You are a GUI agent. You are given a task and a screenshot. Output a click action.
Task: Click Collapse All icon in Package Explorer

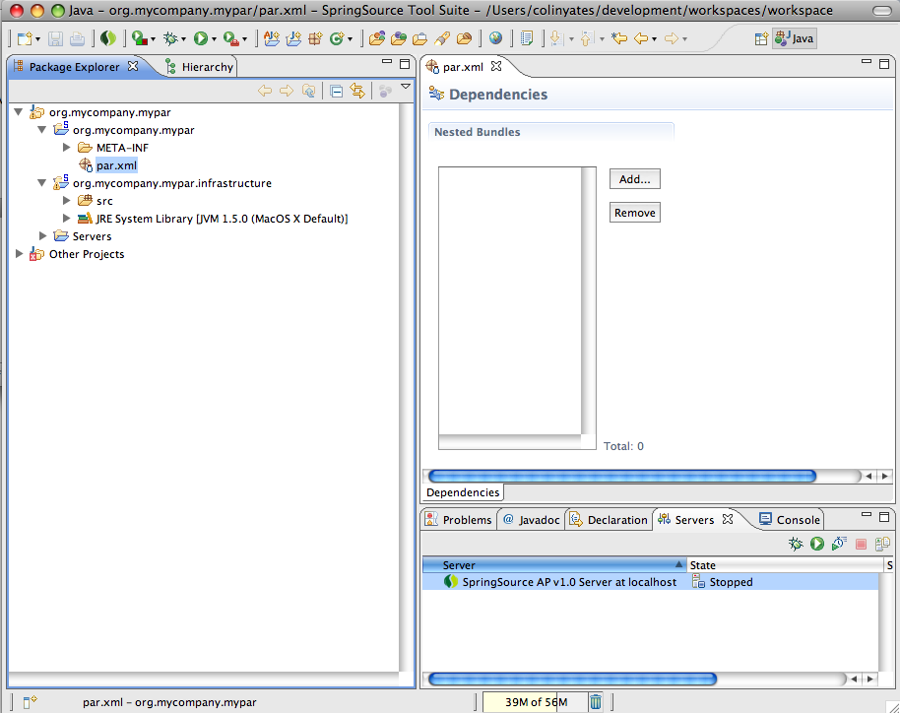pyautogui.click(x=337, y=92)
